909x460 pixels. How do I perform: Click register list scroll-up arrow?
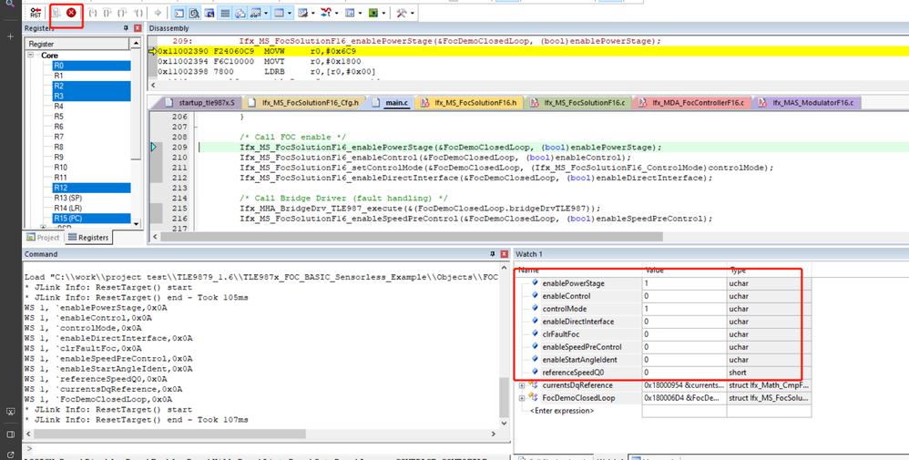tap(136, 44)
